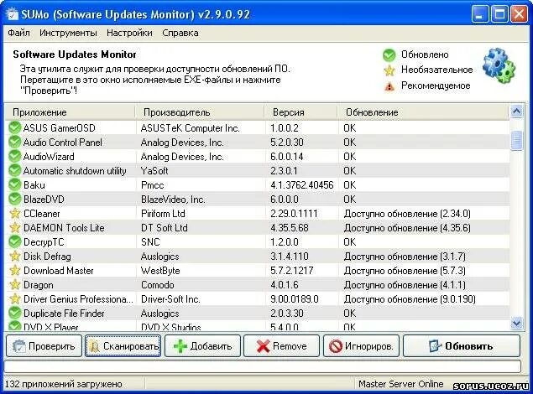This screenshot has width=533, height=394.
Task: Click the green check icon beside BlazeDVD
Action: pos(14,200)
